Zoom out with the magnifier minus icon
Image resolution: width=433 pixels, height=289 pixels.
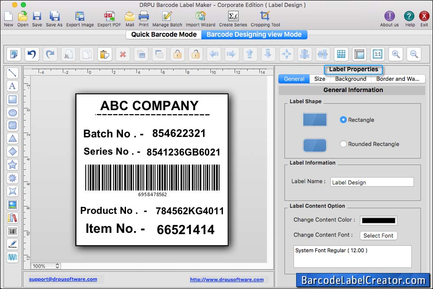point(414,54)
